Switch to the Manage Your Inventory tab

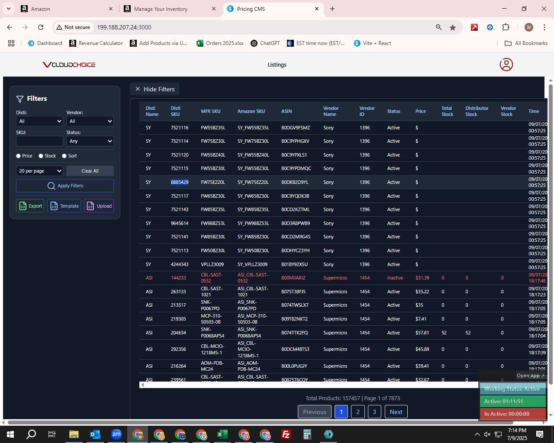click(x=170, y=9)
